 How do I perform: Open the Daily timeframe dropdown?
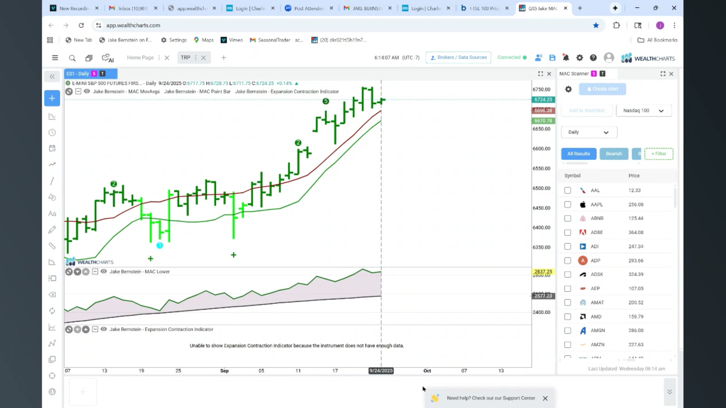[x=589, y=132]
